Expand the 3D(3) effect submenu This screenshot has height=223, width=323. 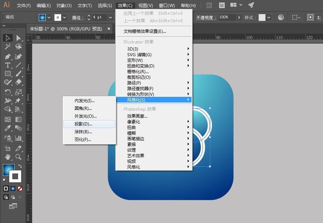pos(154,49)
